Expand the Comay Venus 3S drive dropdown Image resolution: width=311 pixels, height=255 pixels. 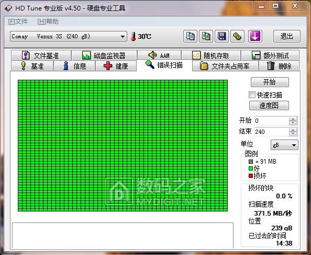123,37
